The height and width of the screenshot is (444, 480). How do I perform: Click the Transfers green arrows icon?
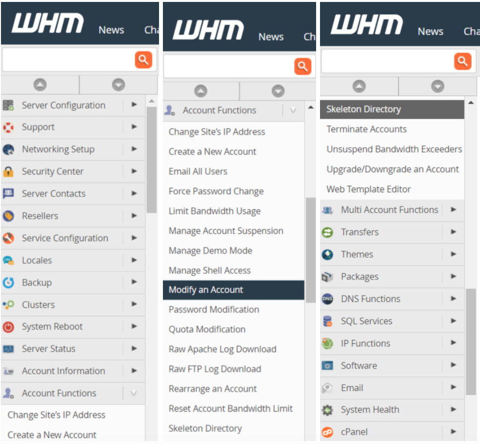tap(327, 232)
